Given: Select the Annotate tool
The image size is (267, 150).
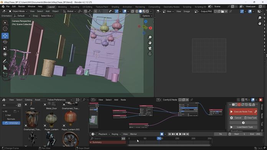Looking at the screenshot, I should pyautogui.click(x=5, y=61).
